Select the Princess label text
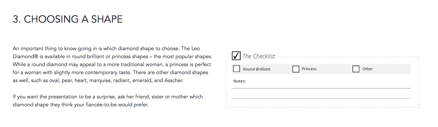This screenshot has height=127, width=438. pyautogui.click(x=309, y=69)
